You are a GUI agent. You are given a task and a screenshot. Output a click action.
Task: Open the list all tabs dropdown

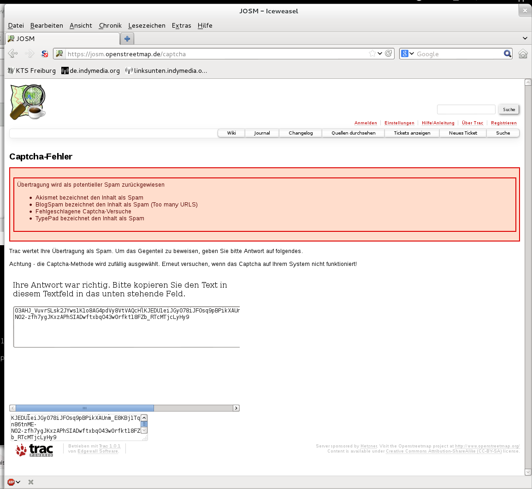click(x=525, y=38)
